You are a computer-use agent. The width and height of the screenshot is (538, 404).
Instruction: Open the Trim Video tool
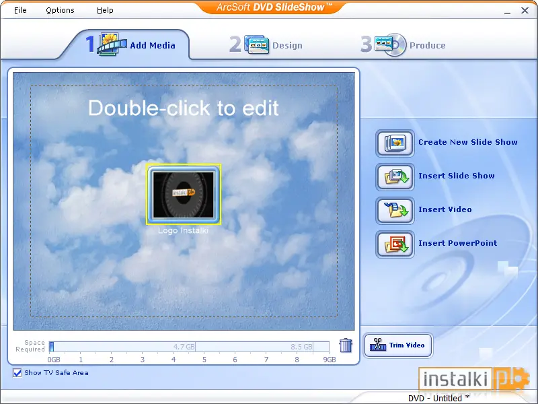pyautogui.click(x=397, y=345)
